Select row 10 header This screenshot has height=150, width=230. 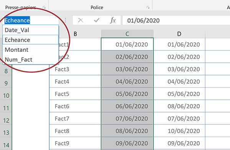click(6, 96)
